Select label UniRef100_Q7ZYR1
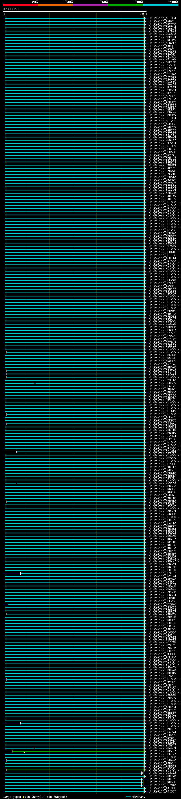The height and width of the screenshot is (799, 181). click(x=162, y=155)
